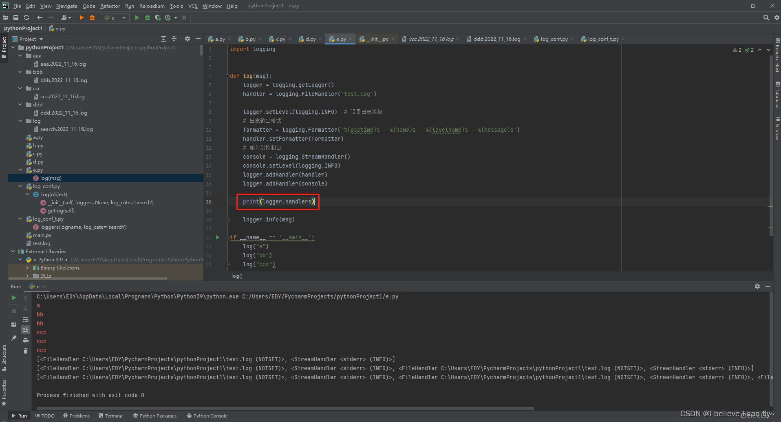Switch to the ccc.2022_11_16.log tab
781x422 pixels.
(x=431, y=39)
